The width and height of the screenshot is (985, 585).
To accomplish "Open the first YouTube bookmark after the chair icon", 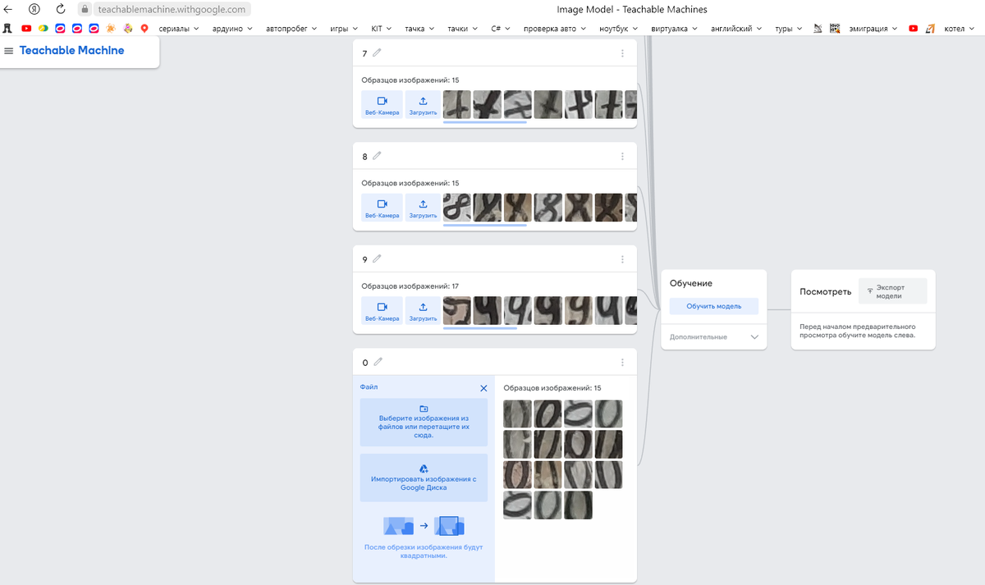I will point(26,28).
